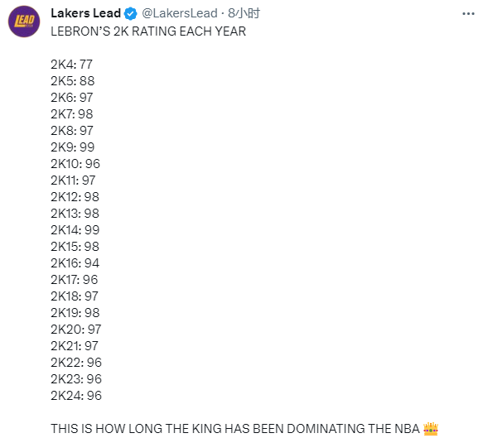Click the 2K14: 99 rating line
488x438 pixels.
pos(75,230)
